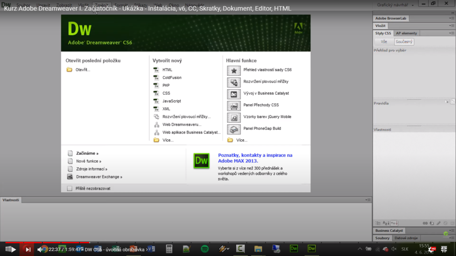
Task: Click the Otevřít folder icon
Action: [x=69, y=70]
